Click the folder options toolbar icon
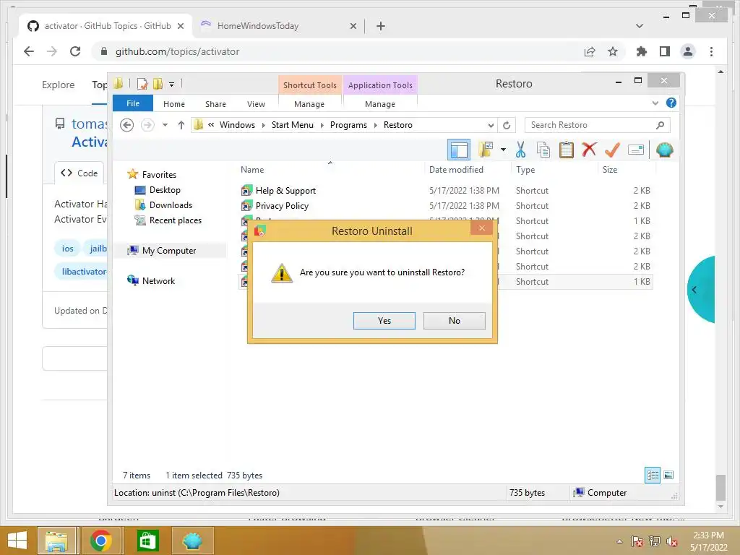This screenshot has width=740, height=555. (x=485, y=150)
